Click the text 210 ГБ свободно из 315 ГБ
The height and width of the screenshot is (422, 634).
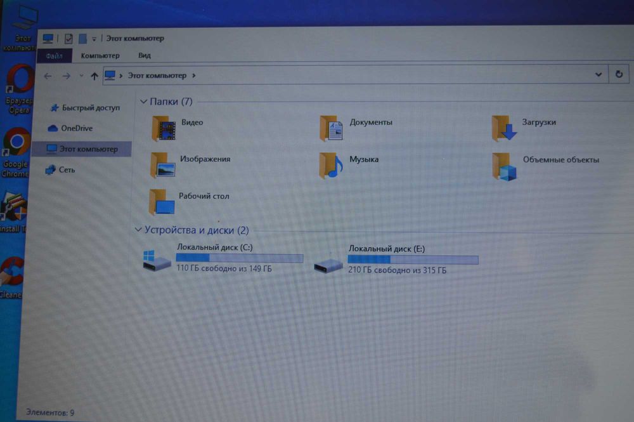click(397, 270)
